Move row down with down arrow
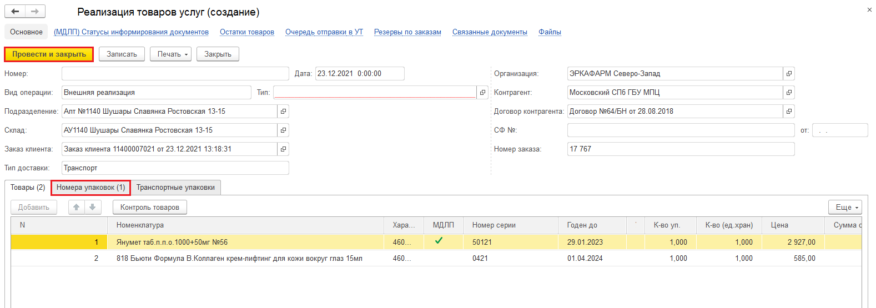 pos(92,207)
